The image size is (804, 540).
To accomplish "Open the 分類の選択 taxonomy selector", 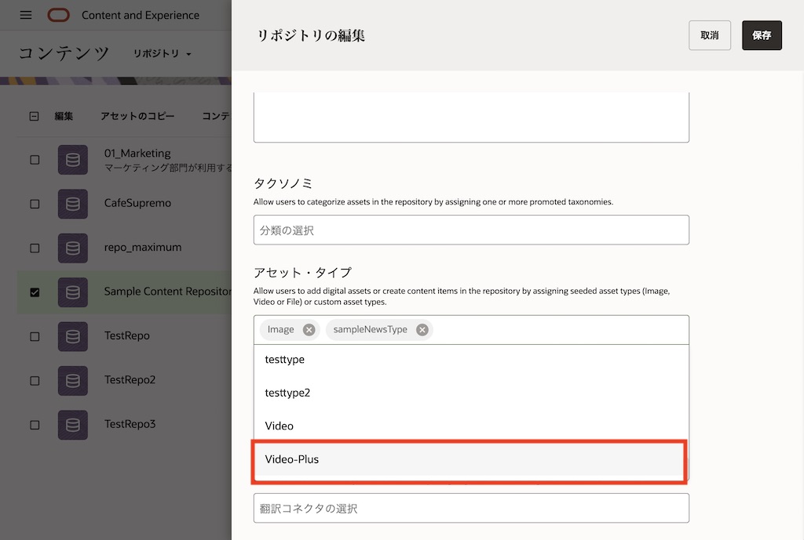I will [471, 230].
